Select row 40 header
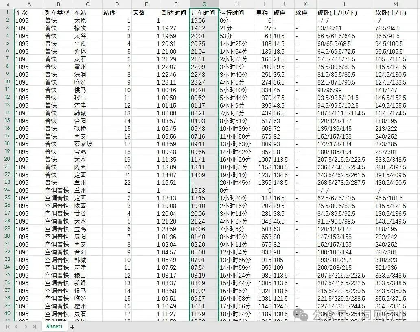This screenshot has width=420, height=332. tap(7, 313)
